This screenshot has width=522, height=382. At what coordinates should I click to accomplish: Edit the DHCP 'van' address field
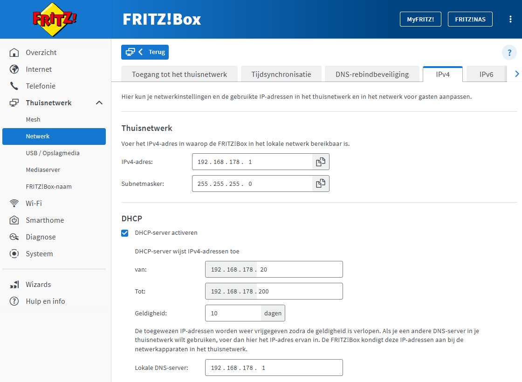pos(274,270)
